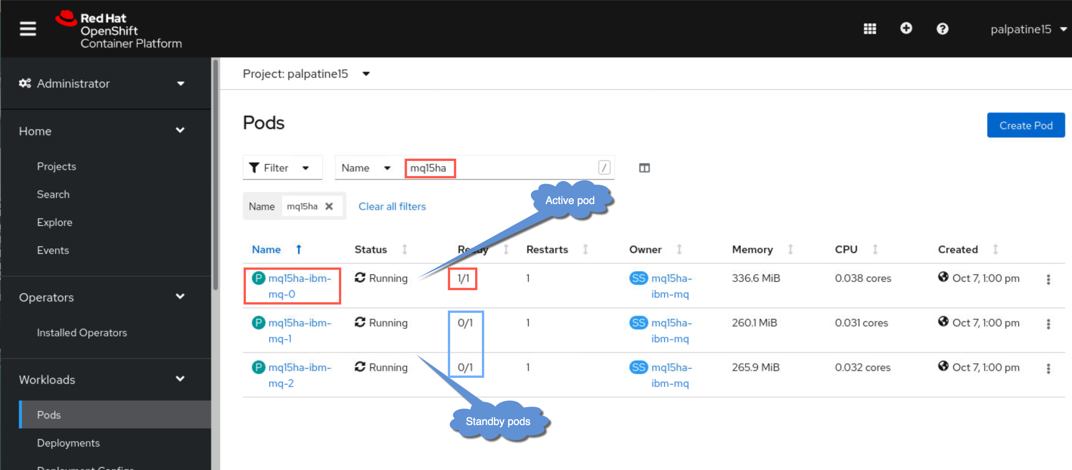Click the Create Pod button
This screenshot has width=1072, height=470.
[x=1026, y=125]
